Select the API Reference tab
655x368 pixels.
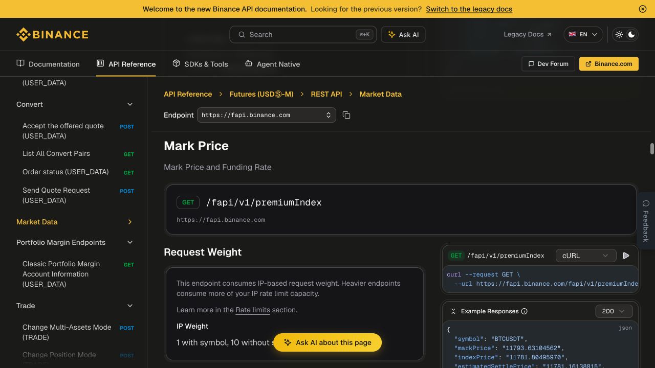point(126,64)
